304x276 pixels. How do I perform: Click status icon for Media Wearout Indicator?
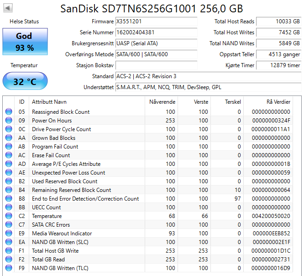pyautogui.click(x=9, y=234)
